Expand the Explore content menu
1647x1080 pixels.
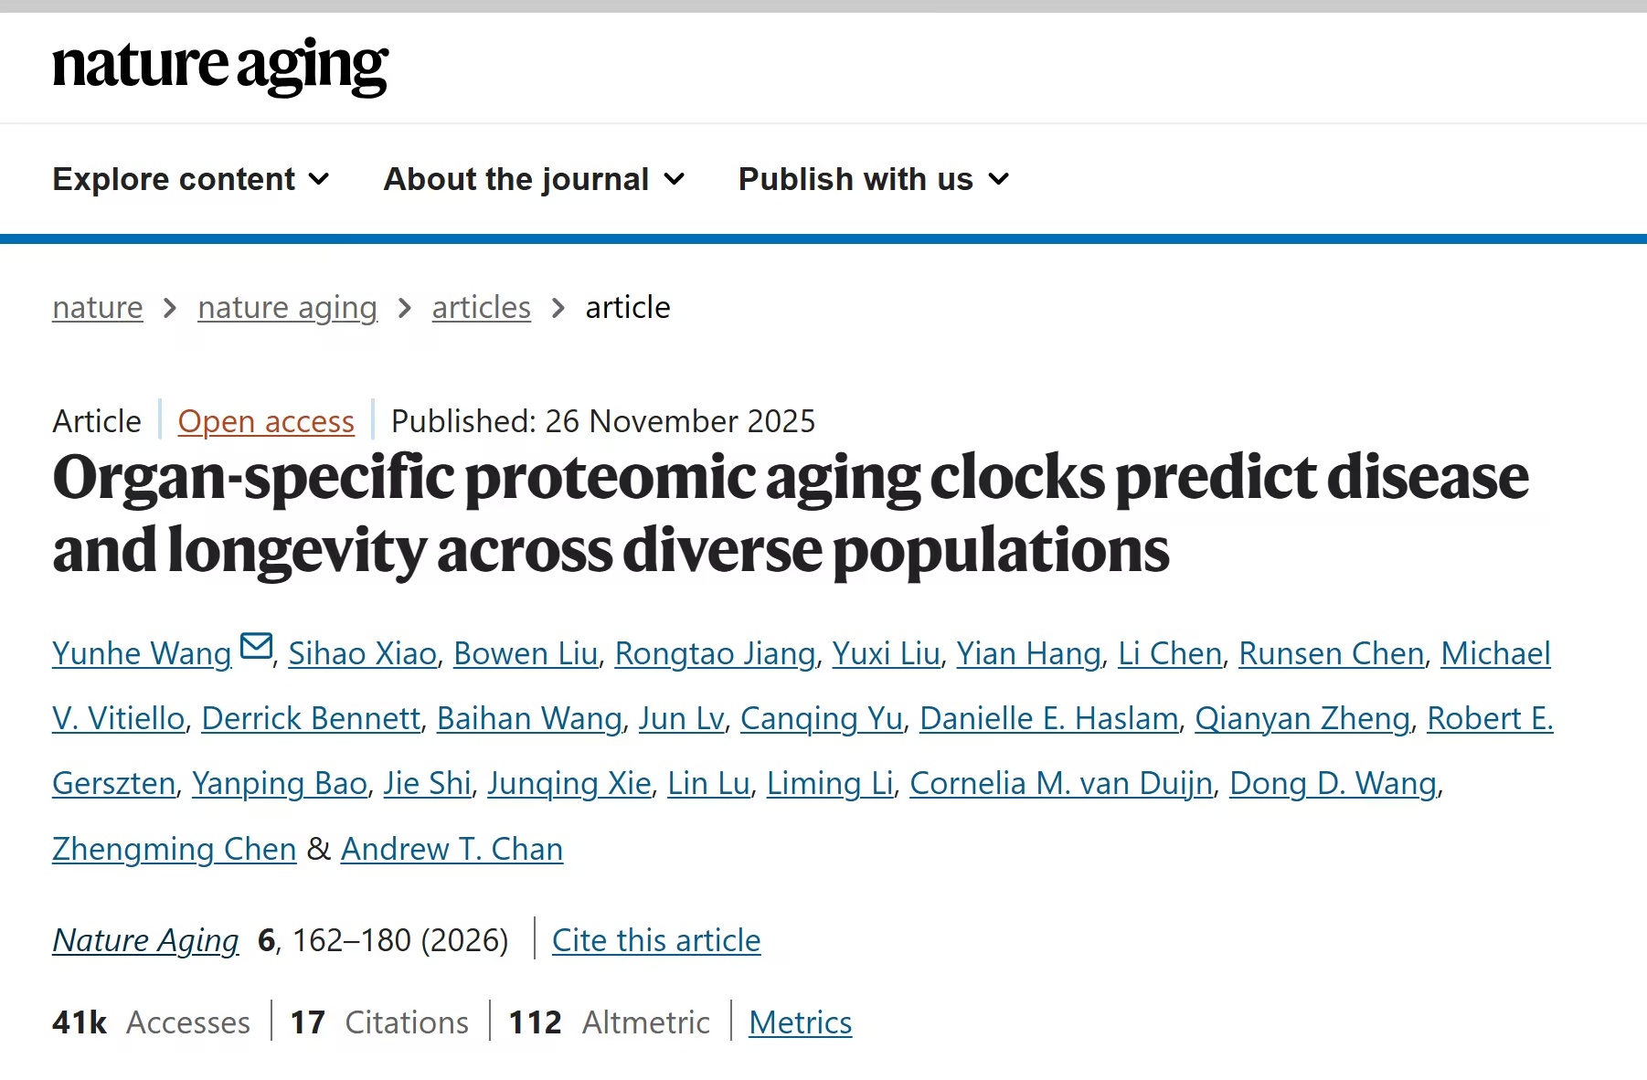coord(190,179)
